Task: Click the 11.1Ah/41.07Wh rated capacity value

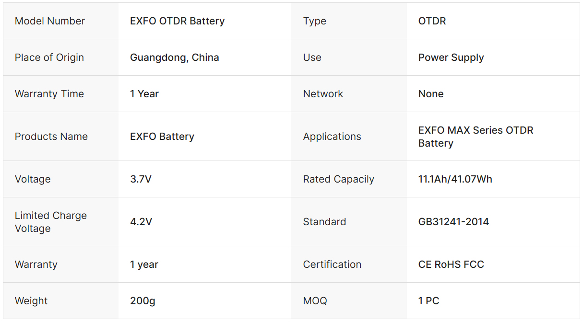Action: click(455, 179)
